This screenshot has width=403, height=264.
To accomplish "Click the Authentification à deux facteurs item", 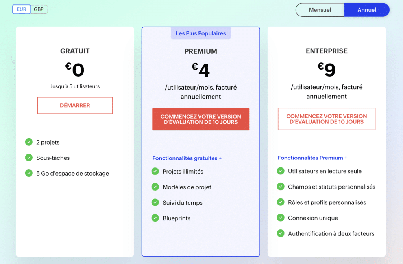I will (x=331, y=233).
